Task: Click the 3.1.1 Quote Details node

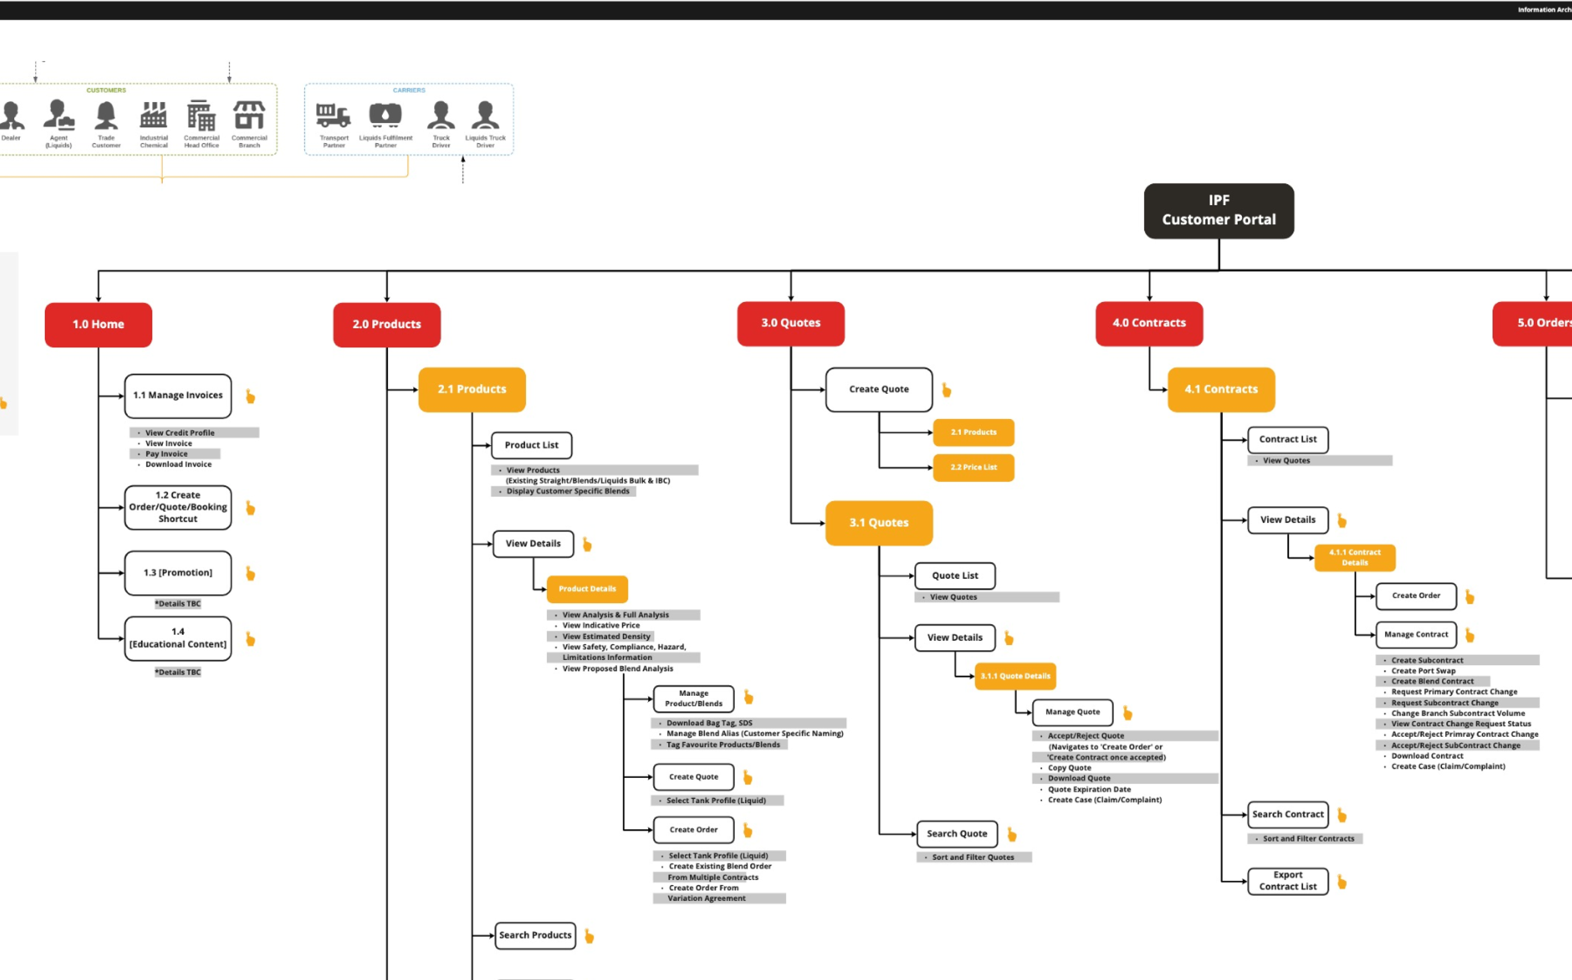Action: pos(1015,676)
